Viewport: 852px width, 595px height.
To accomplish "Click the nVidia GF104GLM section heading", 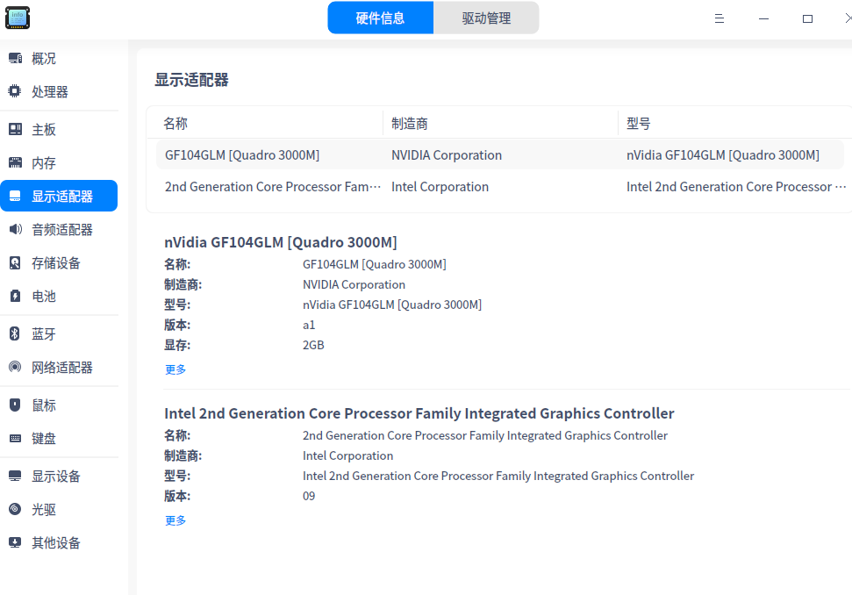I will 281,242.
